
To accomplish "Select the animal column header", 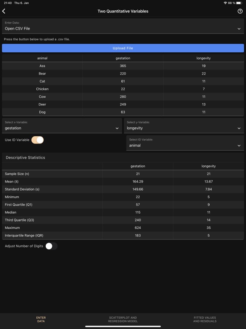I will click(42, 58).
